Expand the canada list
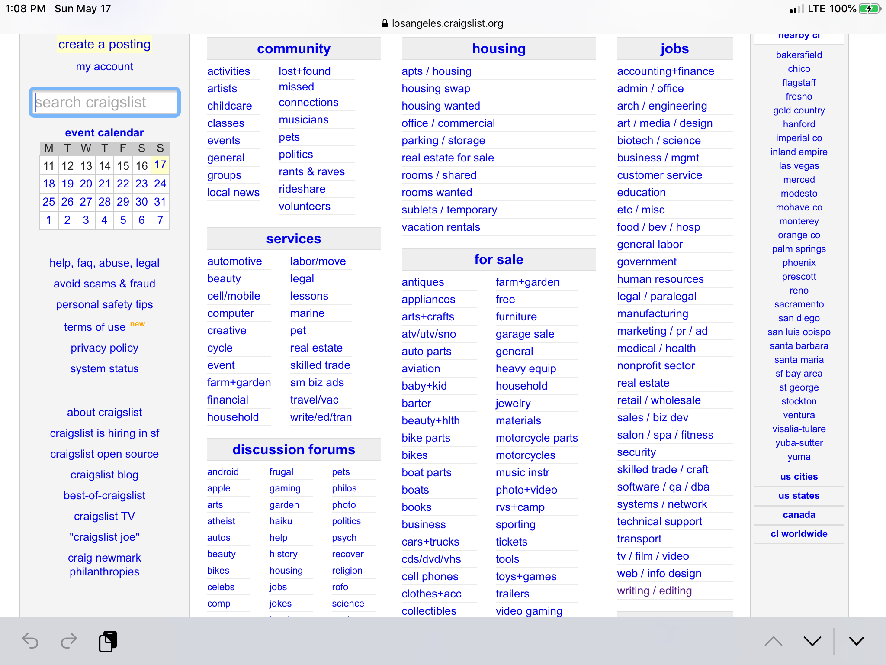 tap(799, 515)
